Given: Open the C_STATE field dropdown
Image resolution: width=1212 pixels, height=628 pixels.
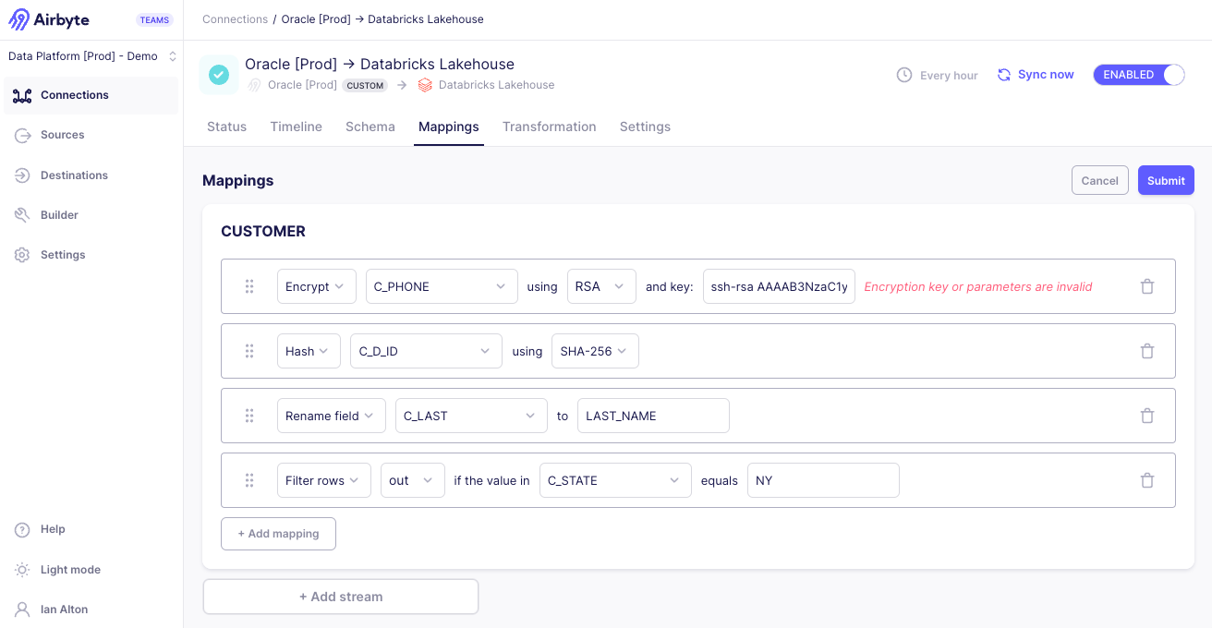Looking at the screenshot, I should [615, 480].
